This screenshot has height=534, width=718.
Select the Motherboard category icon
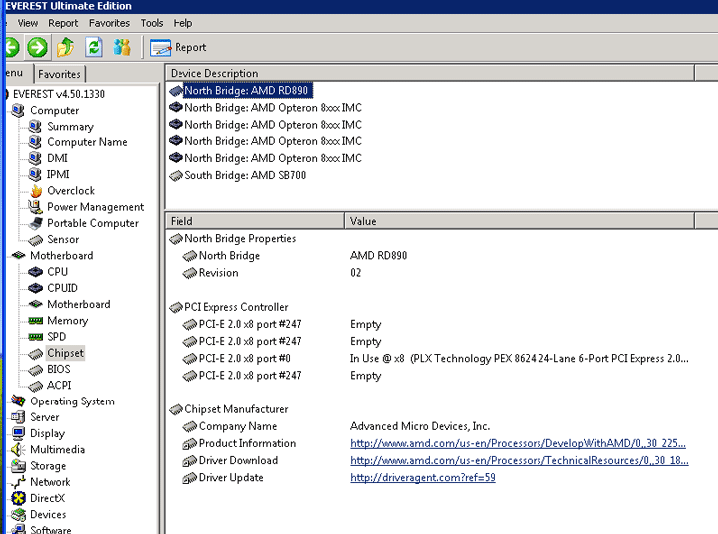click(18, 255)
